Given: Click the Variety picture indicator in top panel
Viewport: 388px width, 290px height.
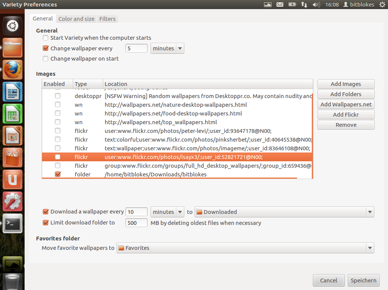Looking at the screenshot, I should coord(268,5).
